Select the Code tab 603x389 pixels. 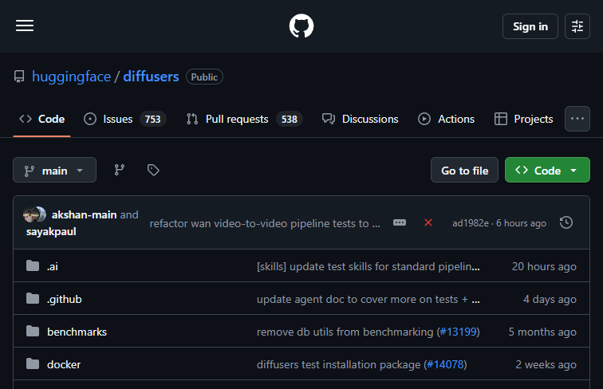(x=42, y=119)
